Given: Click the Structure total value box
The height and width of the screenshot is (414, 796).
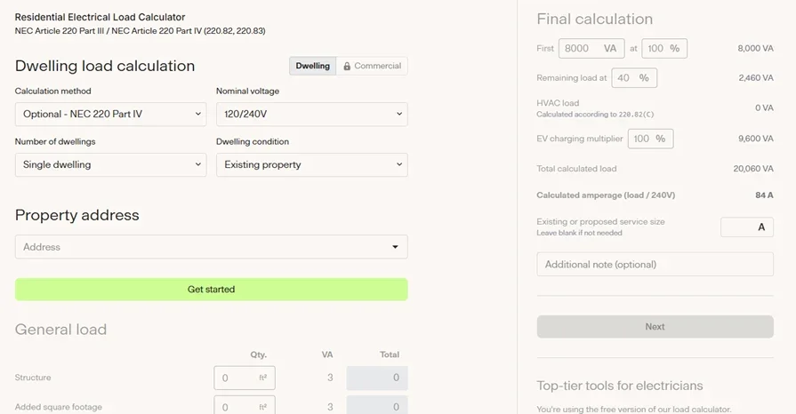Looking at the screenshot, I should pos(376,378).
